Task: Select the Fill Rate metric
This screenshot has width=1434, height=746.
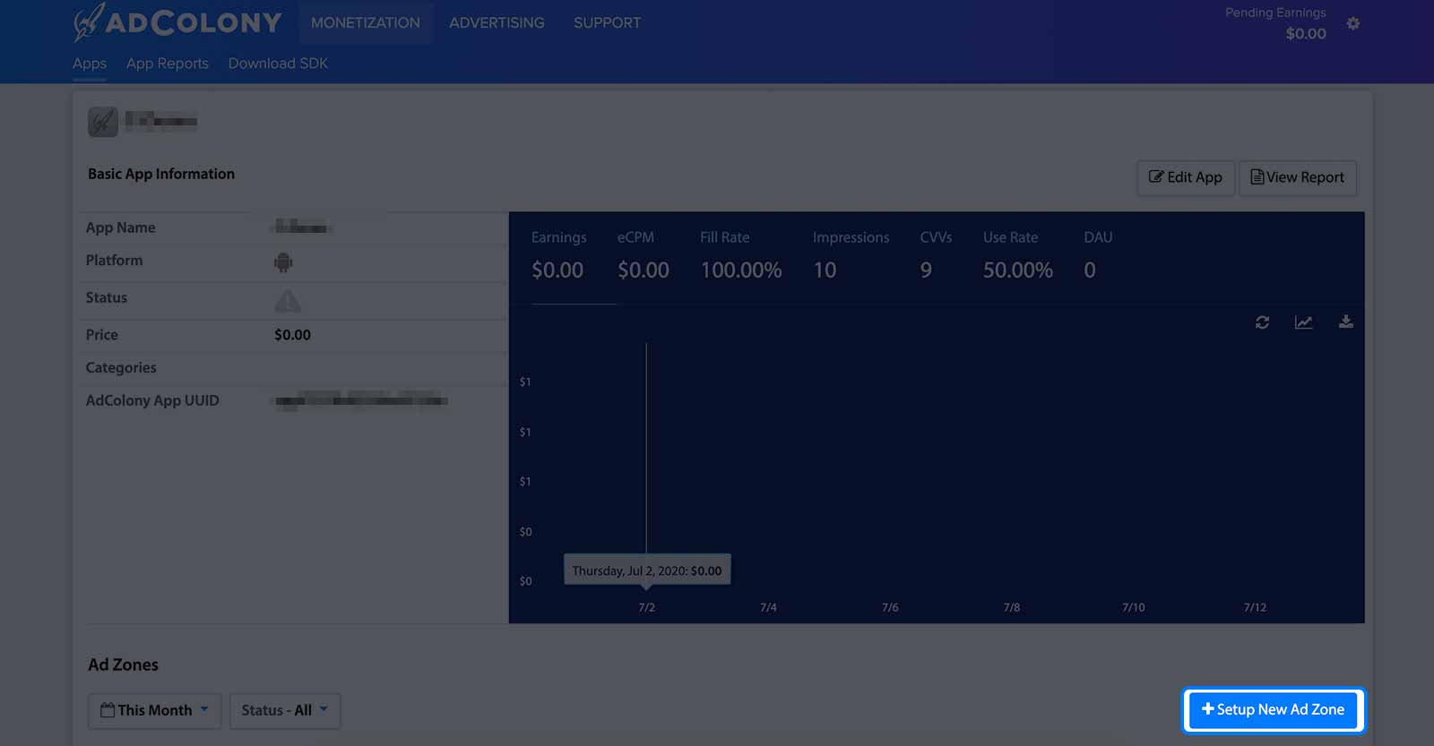Action: tap(741, 254)
